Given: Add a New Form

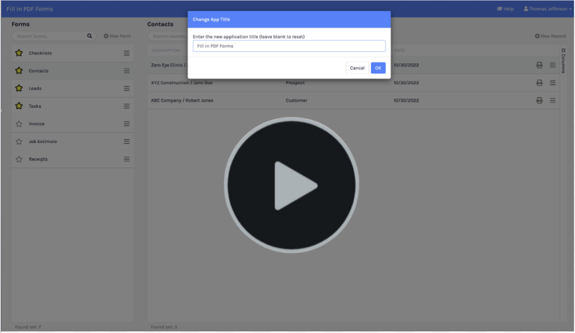Looking at the screenshot, I should pyautogui.click(x=117, y=36).
